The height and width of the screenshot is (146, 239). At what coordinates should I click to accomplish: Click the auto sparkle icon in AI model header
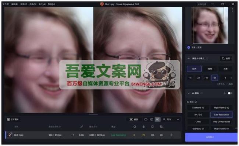point(225,93)
